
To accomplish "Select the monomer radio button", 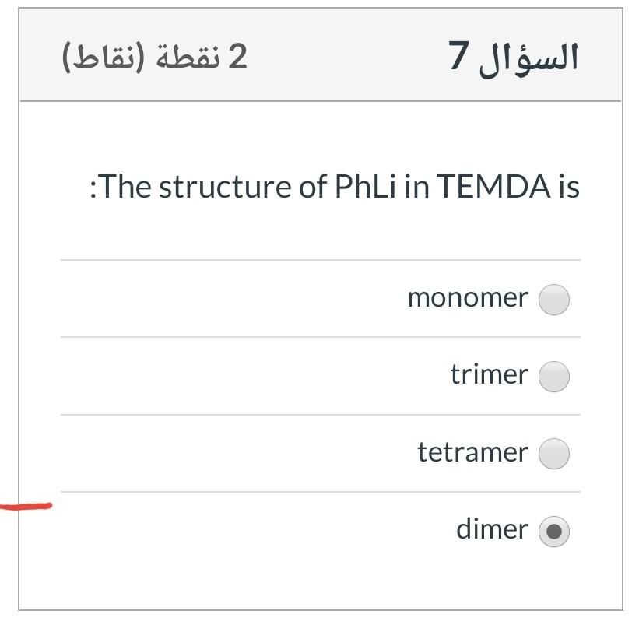I will 553,297.
